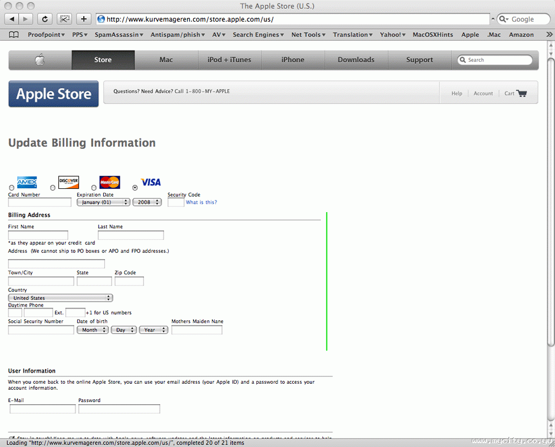Show more bookmarks with double chevron
The height and width of the screenshot is (447, 555).
(x=549, y=35)
